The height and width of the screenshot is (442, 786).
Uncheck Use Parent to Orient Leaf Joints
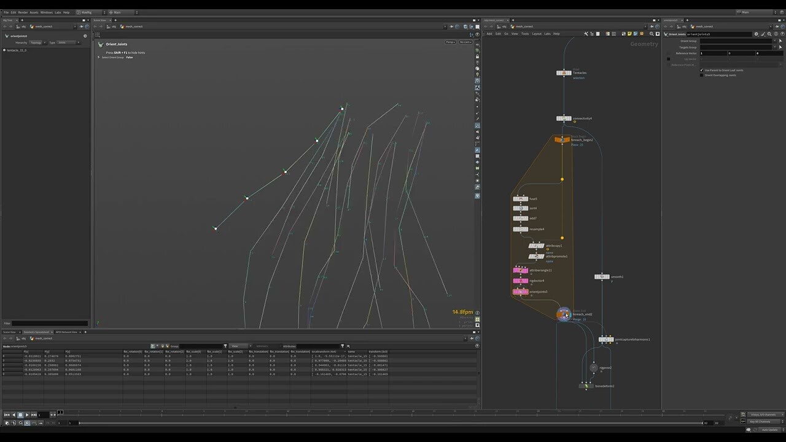click(702, 70)
